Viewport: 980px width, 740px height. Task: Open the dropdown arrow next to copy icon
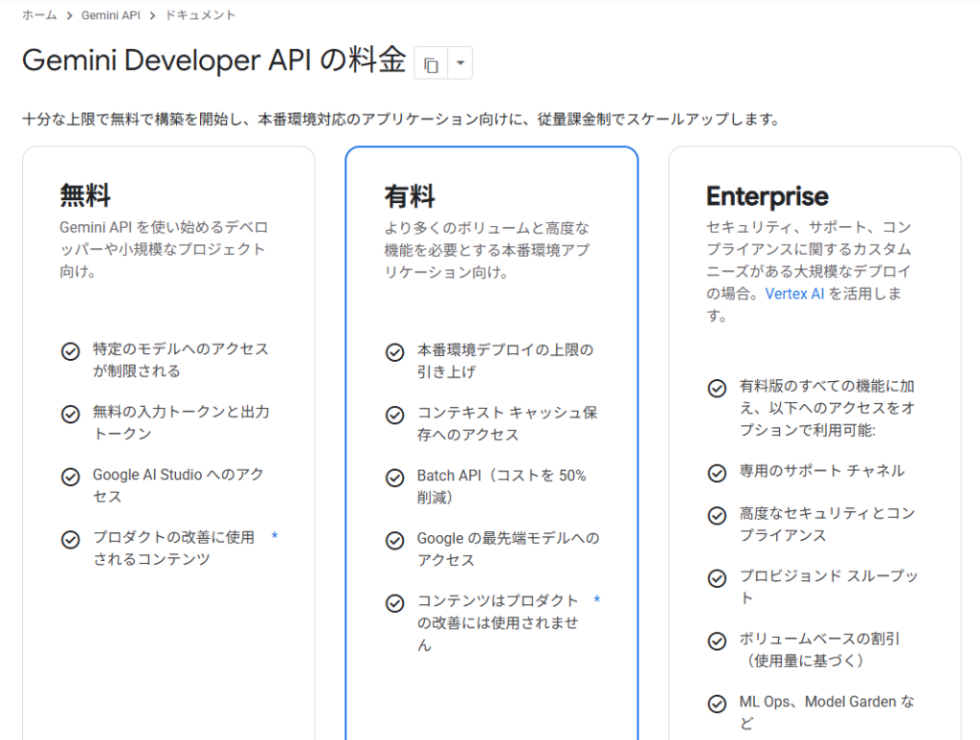pos(460,64)
